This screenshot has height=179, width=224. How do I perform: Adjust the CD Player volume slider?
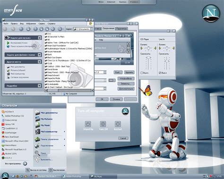coord(148,58)
